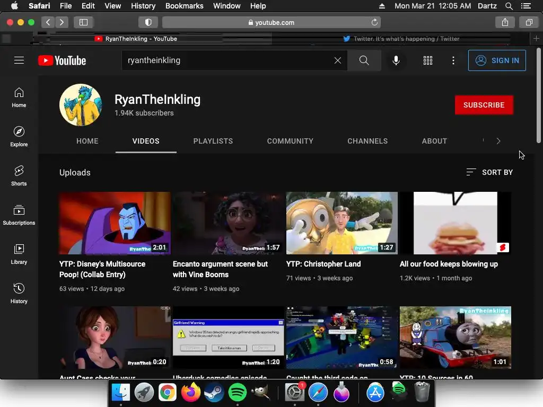The image size is (543, 407).
Task: Open 'Encanto argument scene but with Vine Booms'
Action: [220, 269]
